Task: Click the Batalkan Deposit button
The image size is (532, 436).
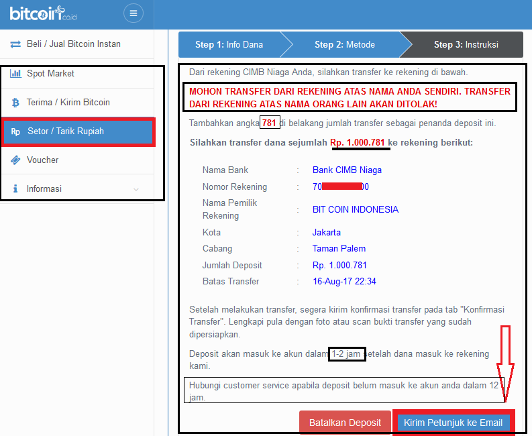Action: pyautogui.click(x=345, y=423)
